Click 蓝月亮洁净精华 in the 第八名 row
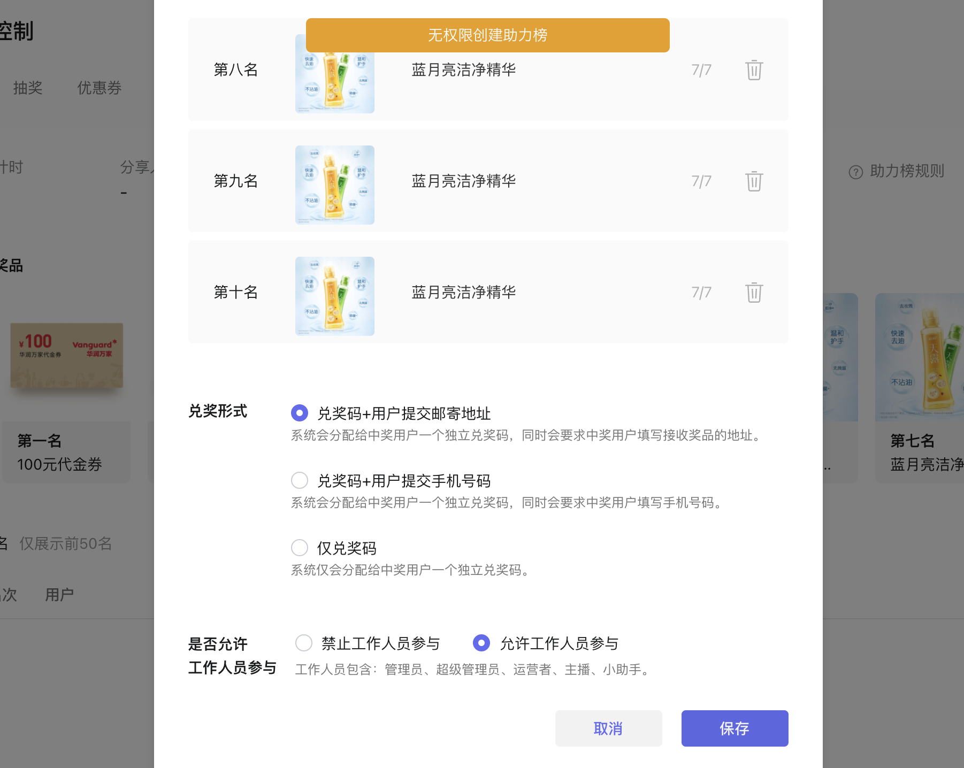Screen dimensions: 964x768 point(464,70)
